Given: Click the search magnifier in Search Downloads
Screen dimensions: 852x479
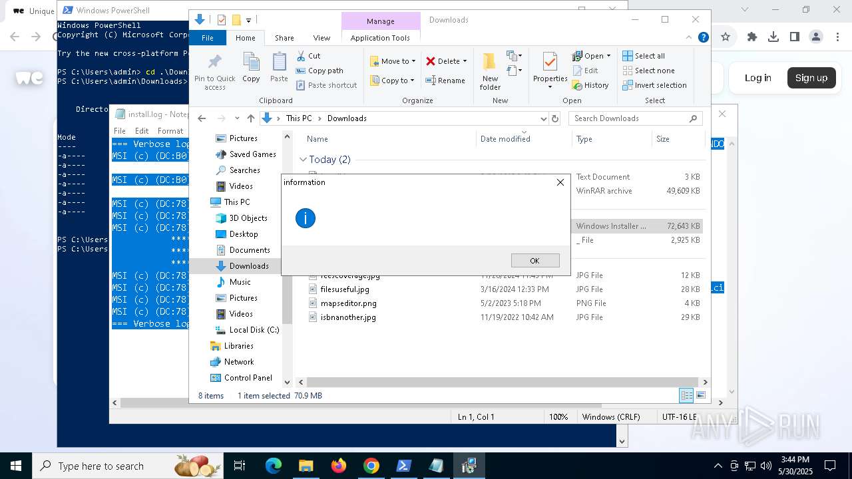Looking at the screenshot, I should pos(693,118).
